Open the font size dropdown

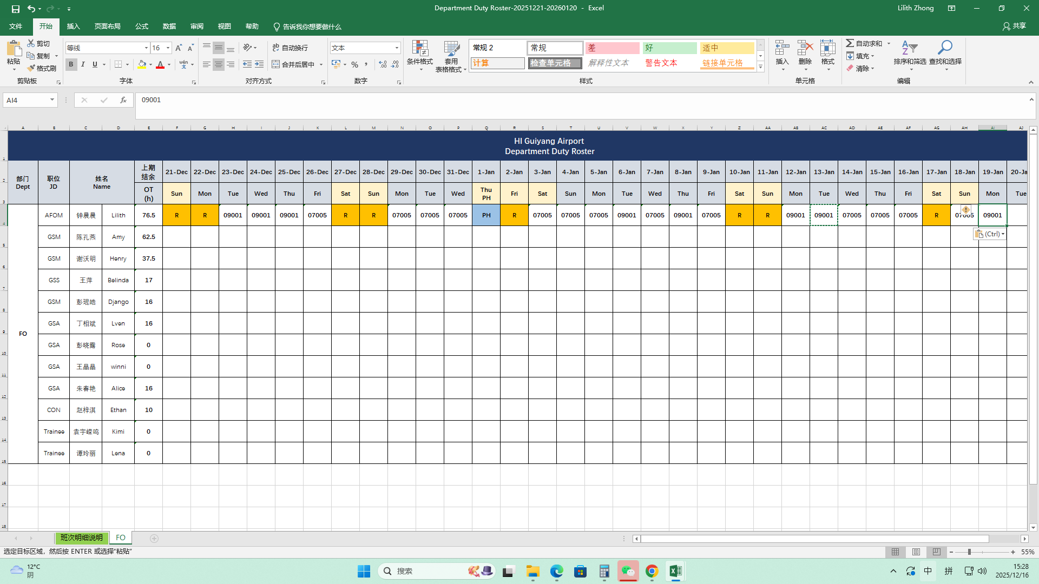click(168, 48)
